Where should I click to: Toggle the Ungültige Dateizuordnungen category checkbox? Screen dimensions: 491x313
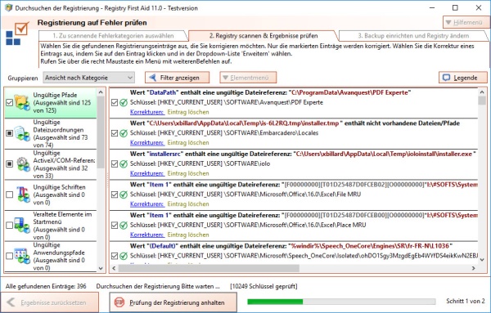pos(9,133)
